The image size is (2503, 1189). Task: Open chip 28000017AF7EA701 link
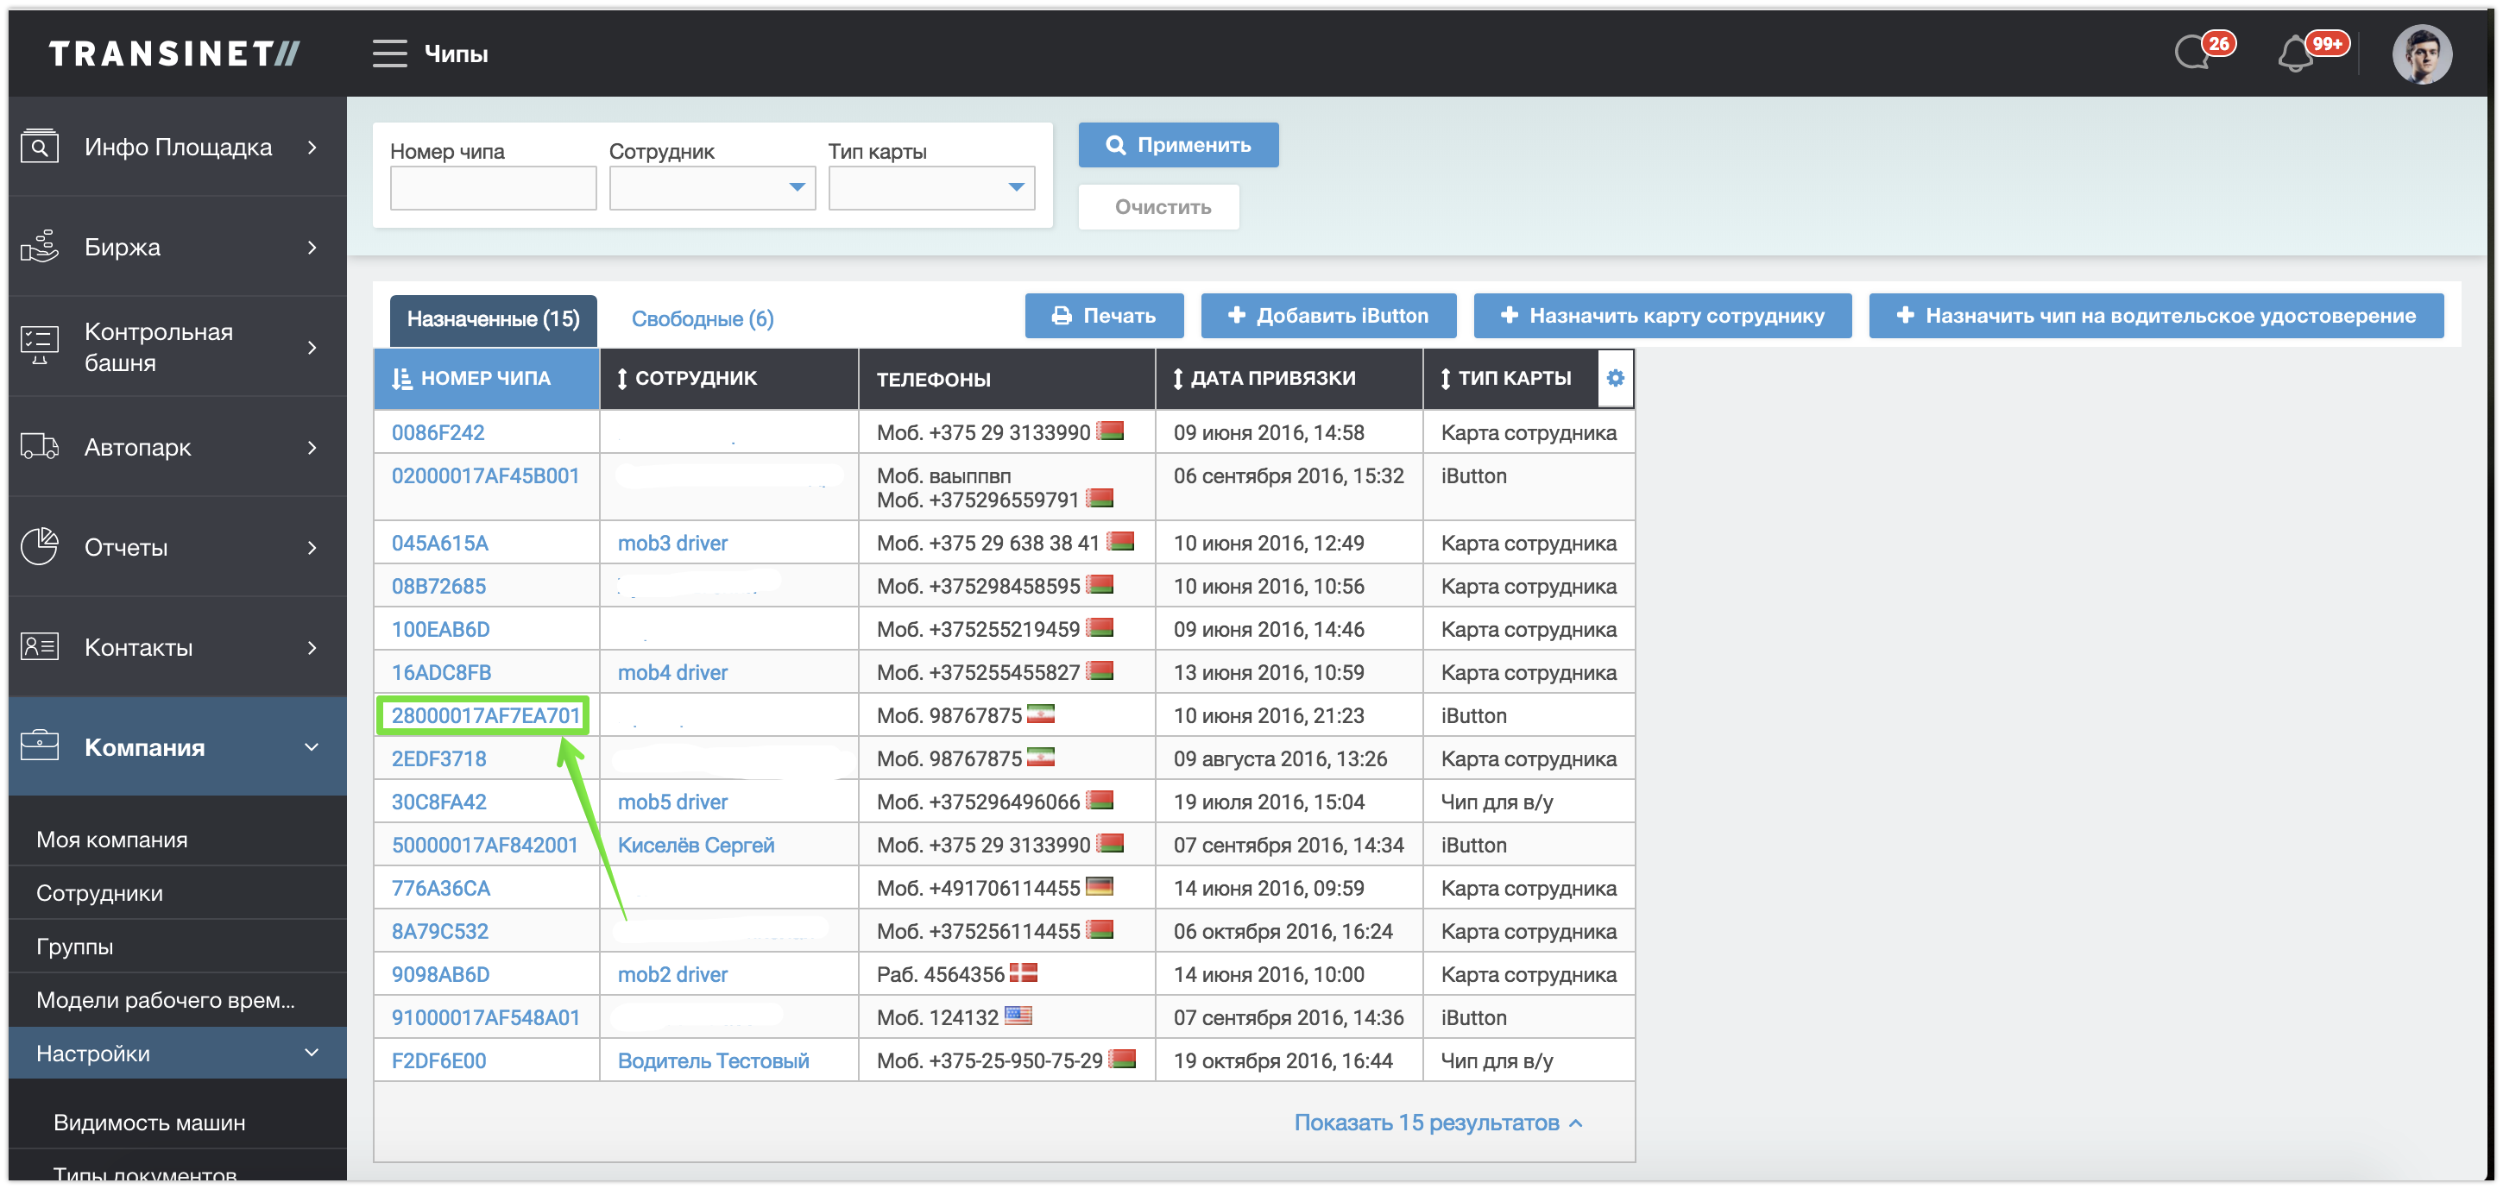pos(485,716)
